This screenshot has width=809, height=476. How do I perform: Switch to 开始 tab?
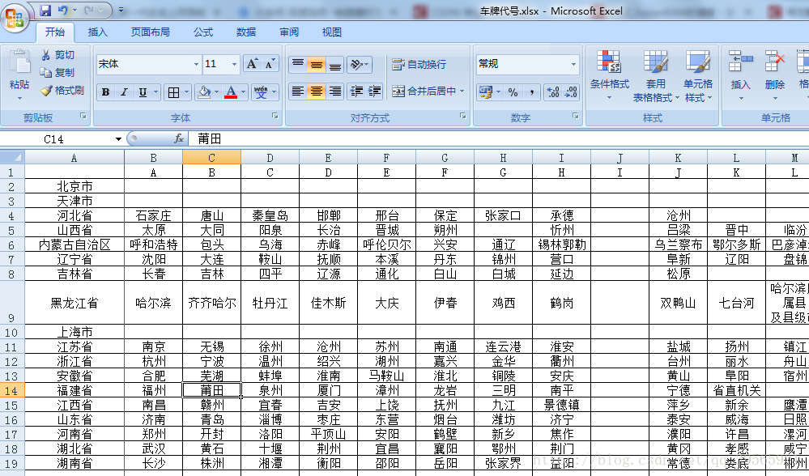(55, 32)
